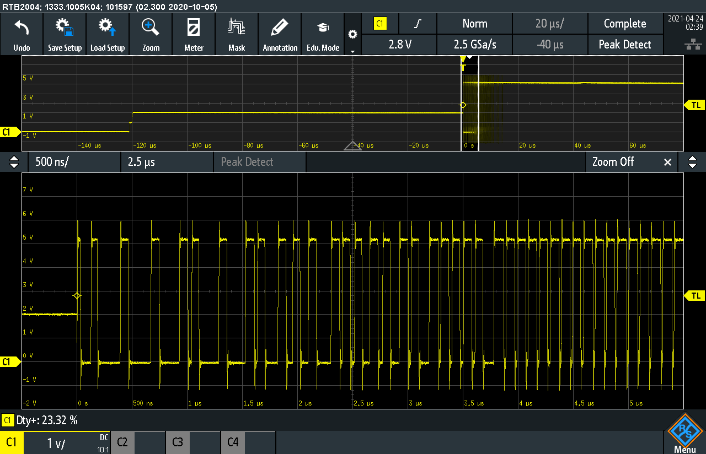
Task: Click C1 ground marker in overview window
Action: (10, 132)
